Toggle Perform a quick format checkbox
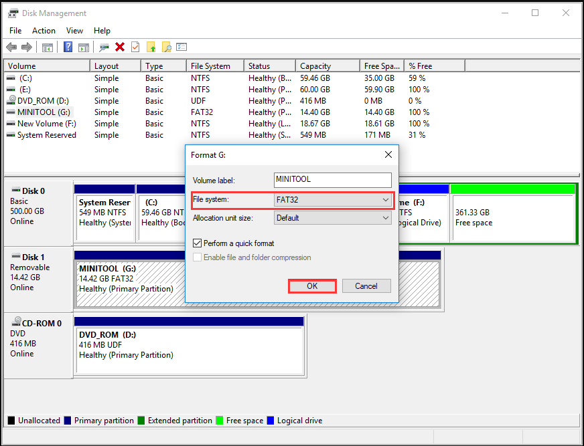584x446 pixels. [197, 243]
